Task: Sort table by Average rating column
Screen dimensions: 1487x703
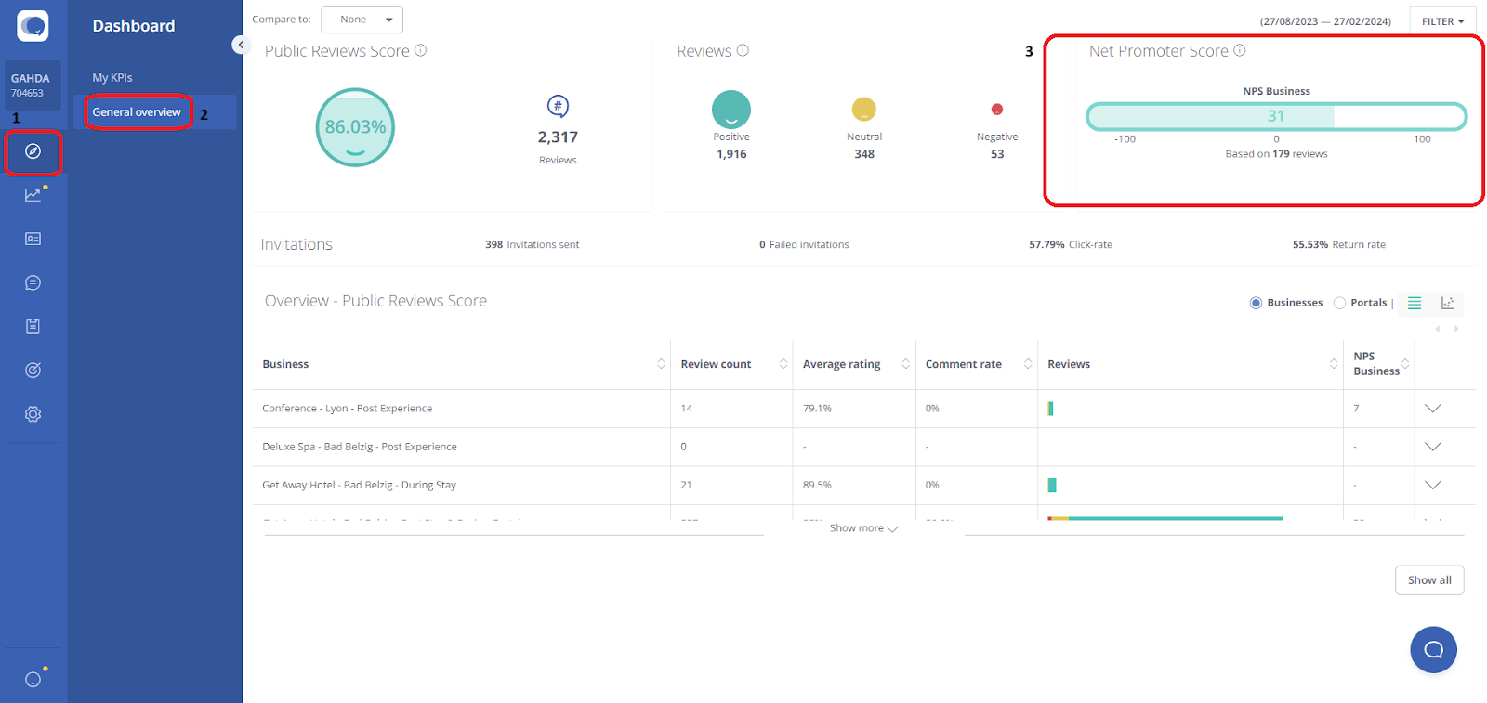Action: (x=906, y=364)
